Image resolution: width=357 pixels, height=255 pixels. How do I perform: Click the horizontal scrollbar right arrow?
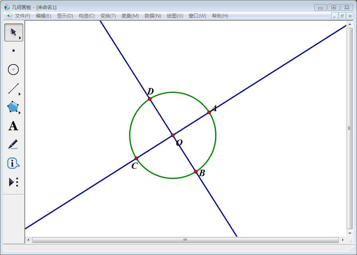(343, 240)
